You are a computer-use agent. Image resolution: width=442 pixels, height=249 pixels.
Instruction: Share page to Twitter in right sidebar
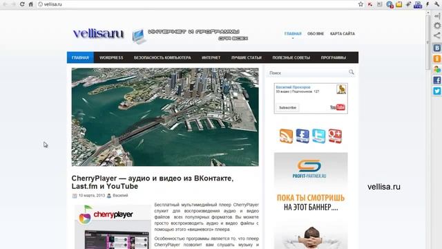(x=437, y=91)
